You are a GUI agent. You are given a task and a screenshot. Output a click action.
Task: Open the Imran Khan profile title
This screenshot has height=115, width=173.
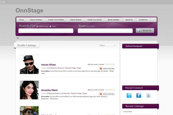(48, 65)
